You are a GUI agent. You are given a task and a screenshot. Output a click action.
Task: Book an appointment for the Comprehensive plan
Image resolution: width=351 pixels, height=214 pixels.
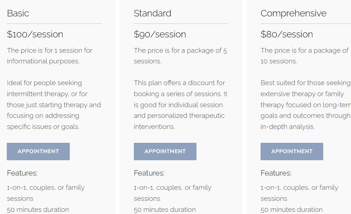tap(292, 151)
